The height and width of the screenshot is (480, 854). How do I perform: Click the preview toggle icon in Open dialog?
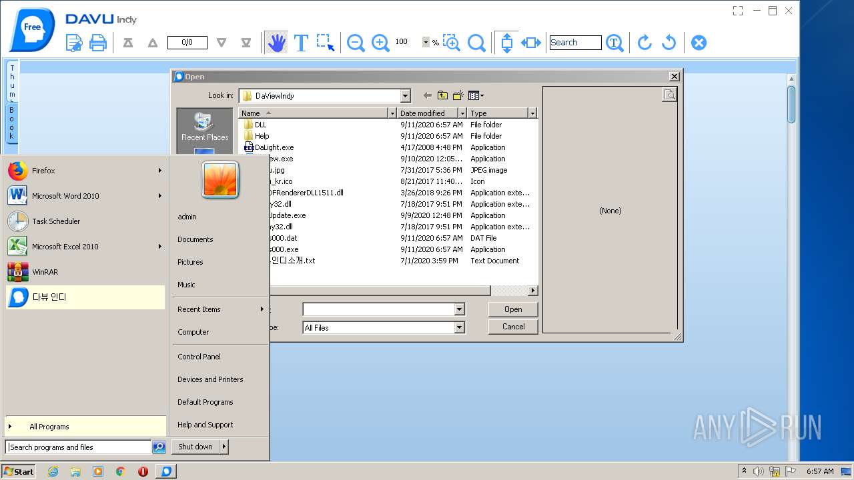[669, 95]
